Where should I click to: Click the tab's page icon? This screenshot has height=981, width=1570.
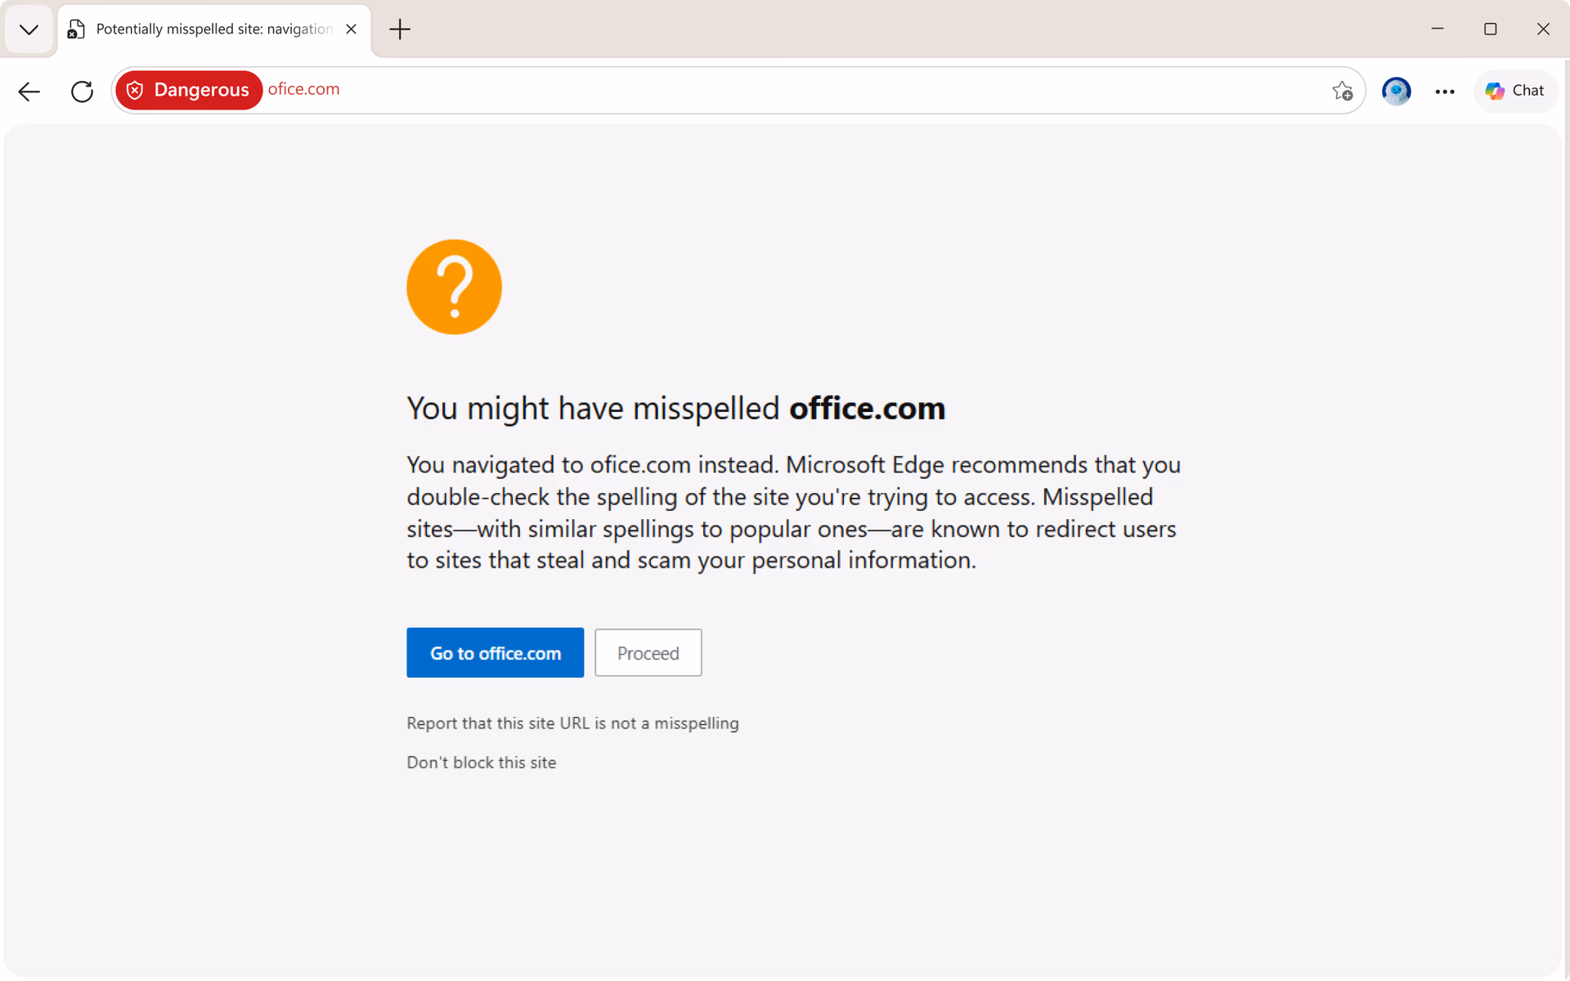tap(76, 29)
